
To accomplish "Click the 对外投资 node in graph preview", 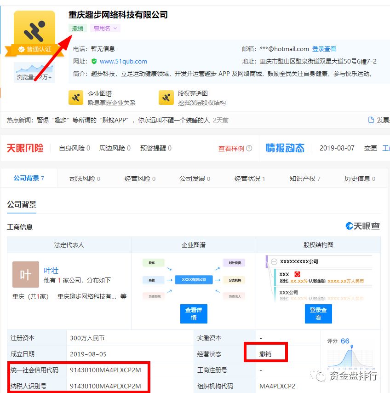I will click(x=234, y=263).
